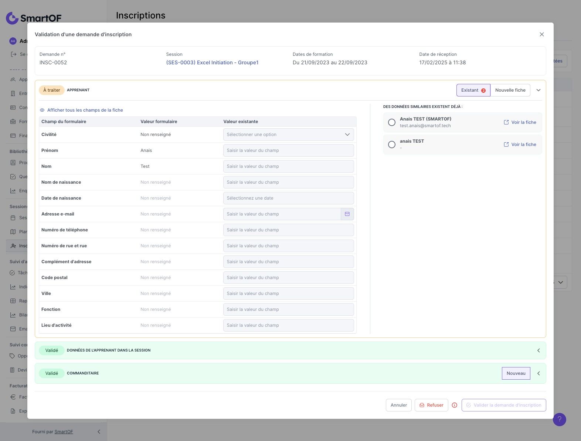This screenshot has width=581, height=441.
Task: Click the checkbox icon beside 'Que' in the sidebar
Action: click(13, 177)
